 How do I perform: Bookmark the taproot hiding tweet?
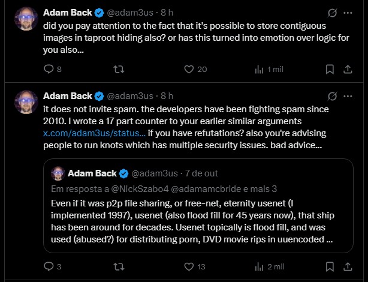point(329,69)
